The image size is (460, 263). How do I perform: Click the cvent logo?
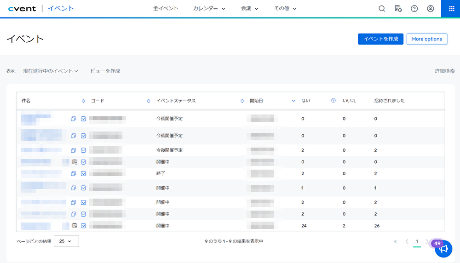[x=22, y=8]
